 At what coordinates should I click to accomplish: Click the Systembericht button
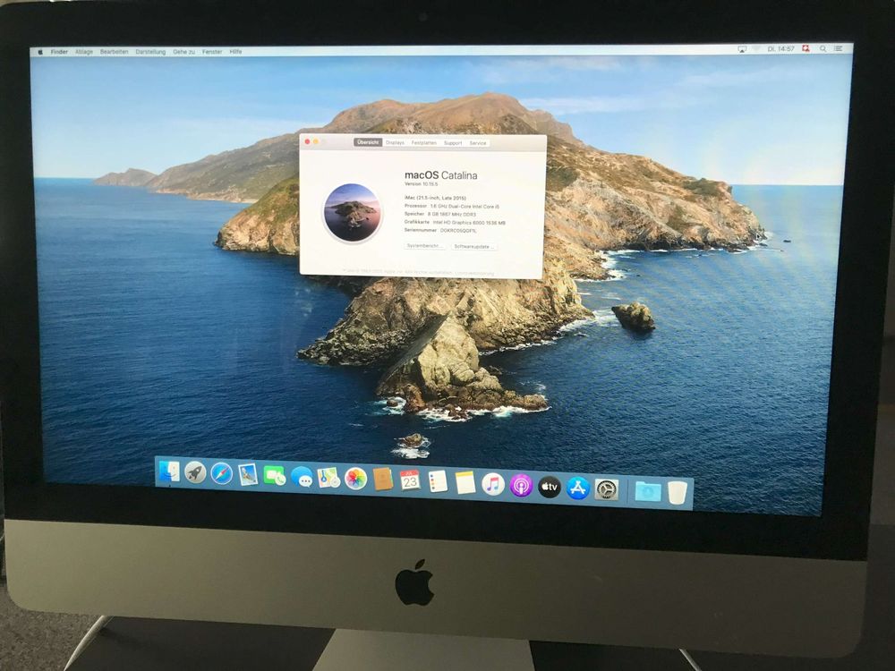pos(424,246)
